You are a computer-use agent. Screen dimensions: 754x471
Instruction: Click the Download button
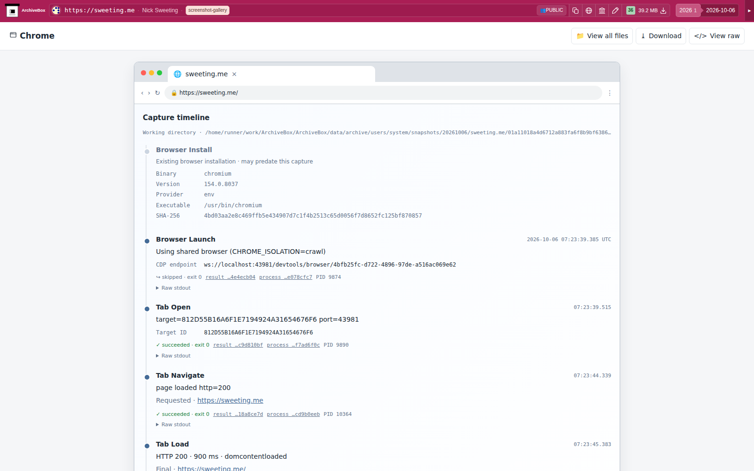[x=661, y=36]
